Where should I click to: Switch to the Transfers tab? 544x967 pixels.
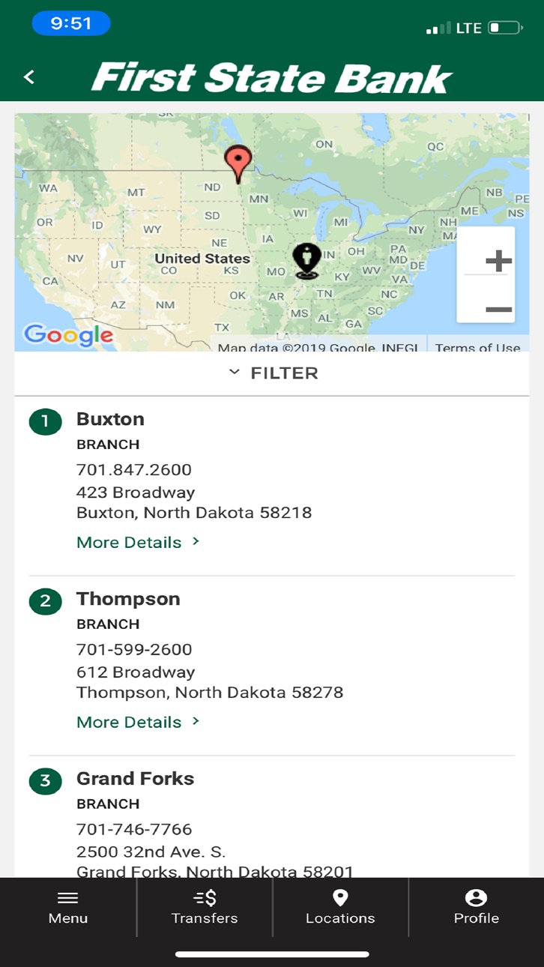pyautogui.click(x=205, y=908)
